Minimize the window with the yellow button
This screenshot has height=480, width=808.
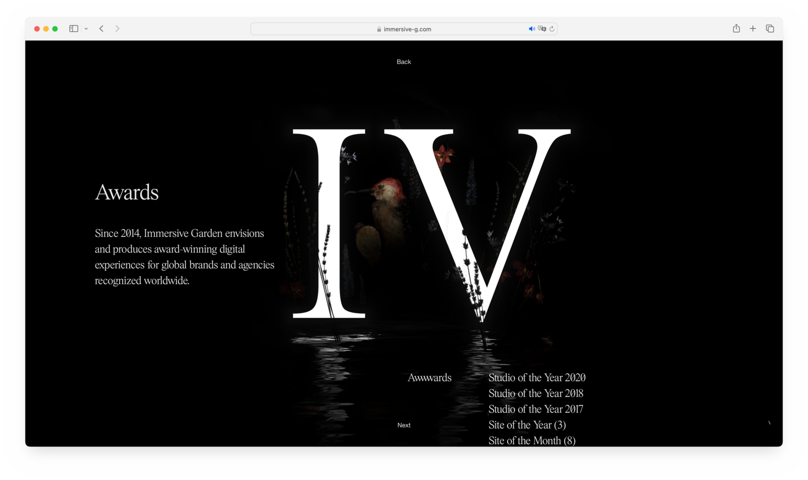coord(46,29)
